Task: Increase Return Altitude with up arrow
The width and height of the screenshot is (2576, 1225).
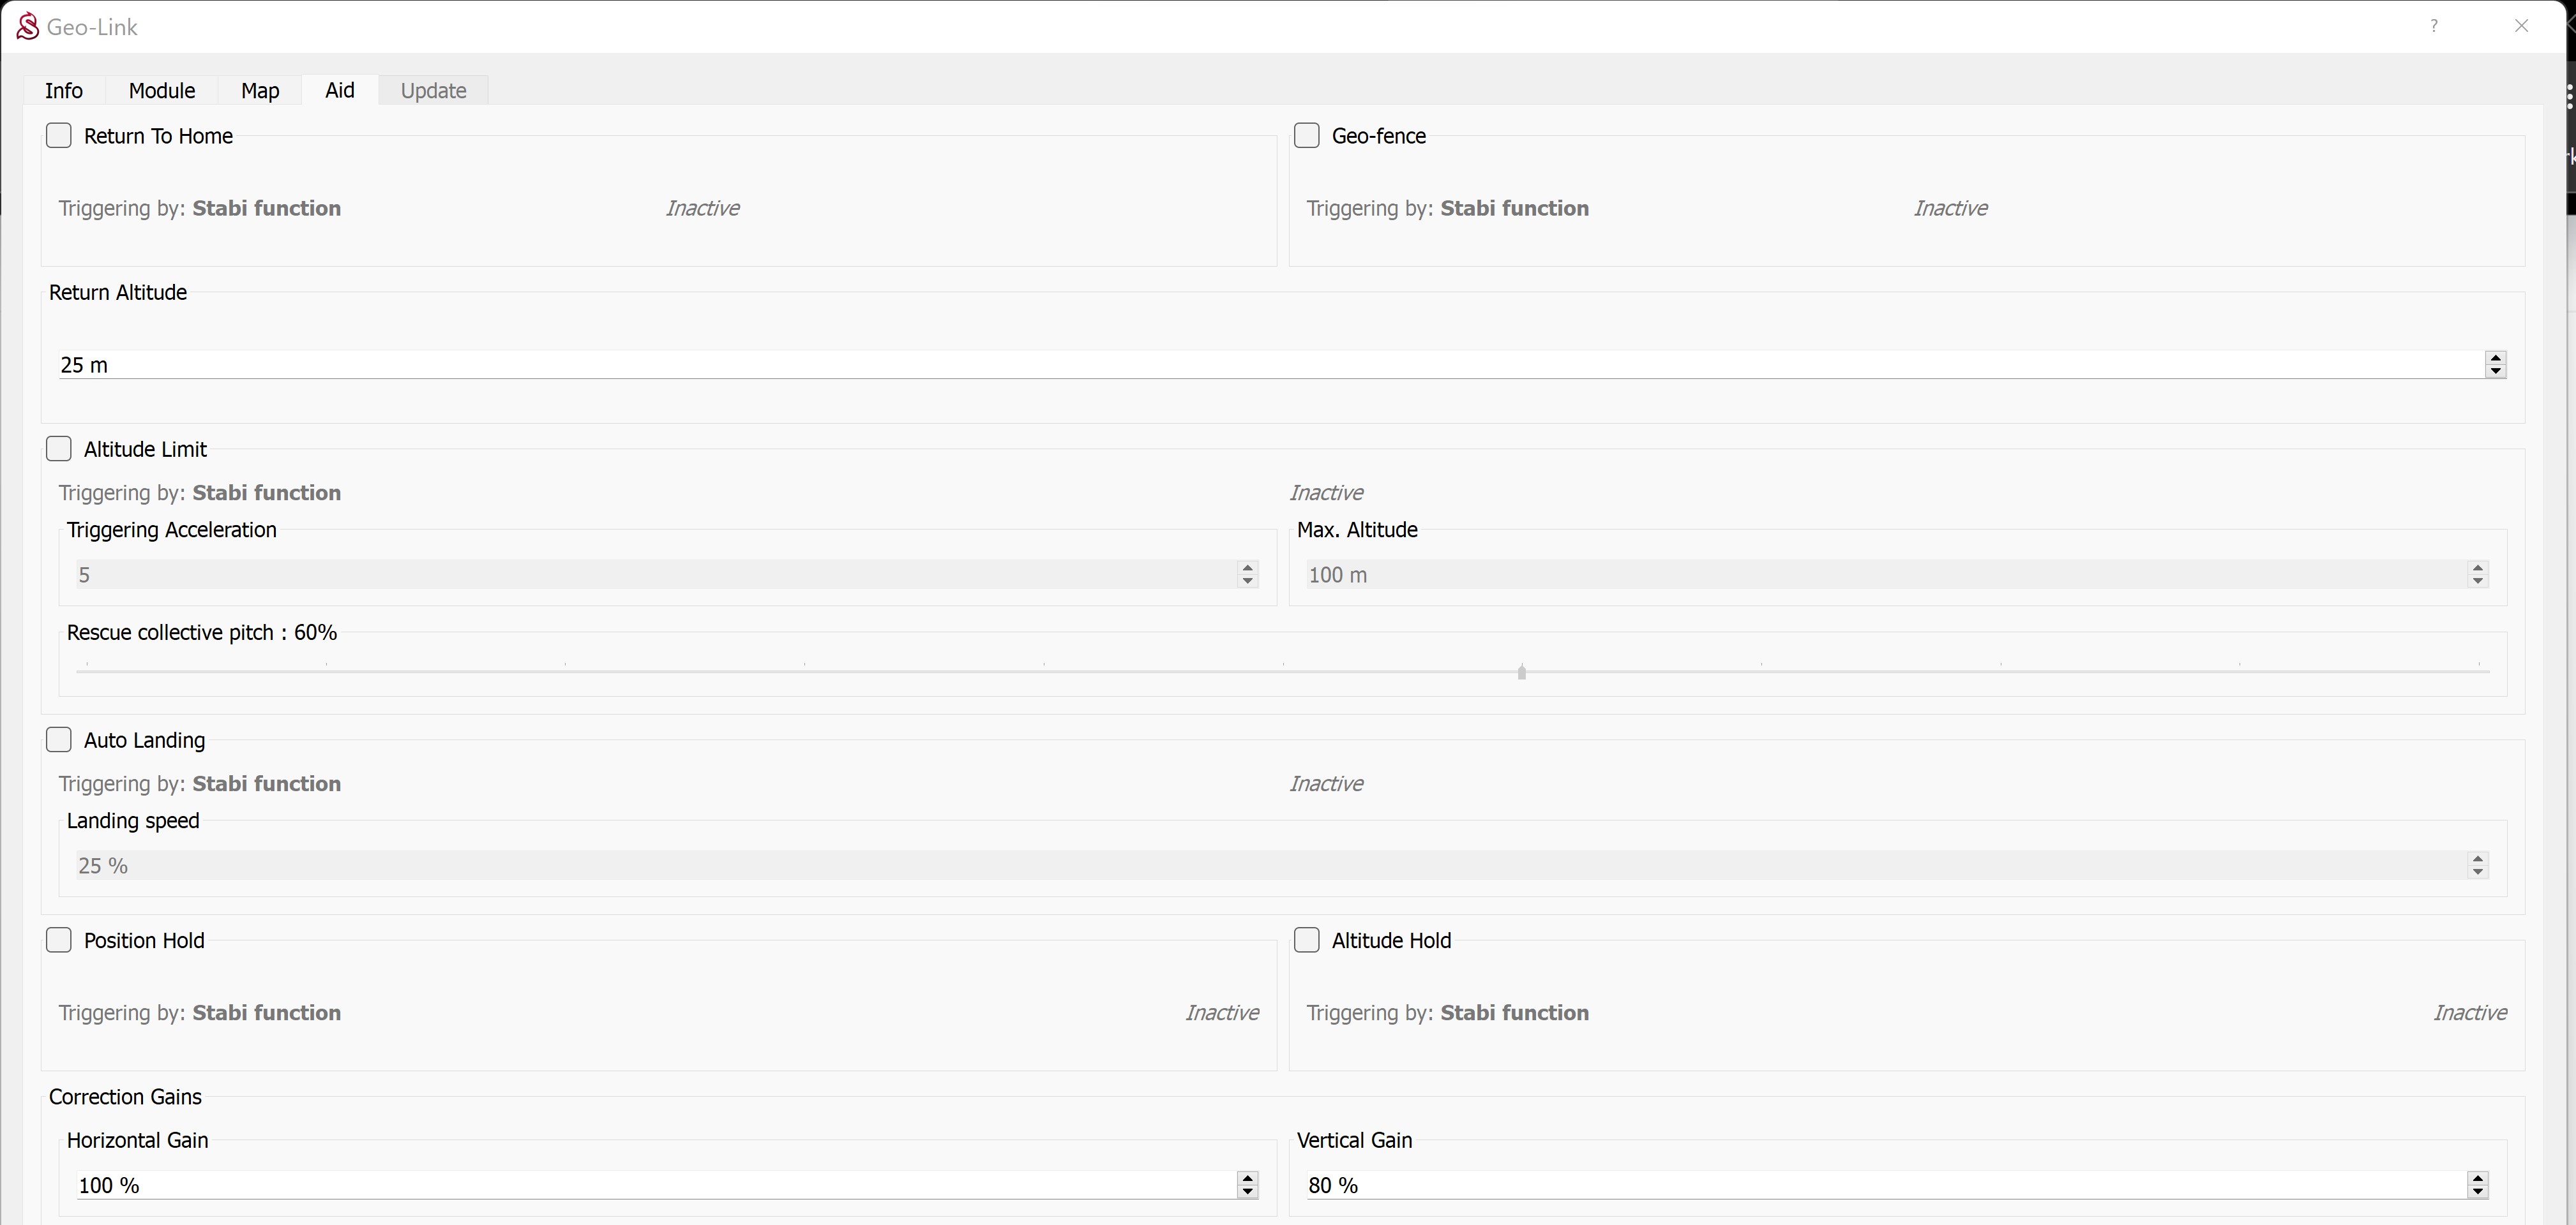Action: 2495,357
